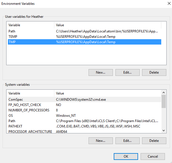
Task: Create a New system variable
Action: 100,140
